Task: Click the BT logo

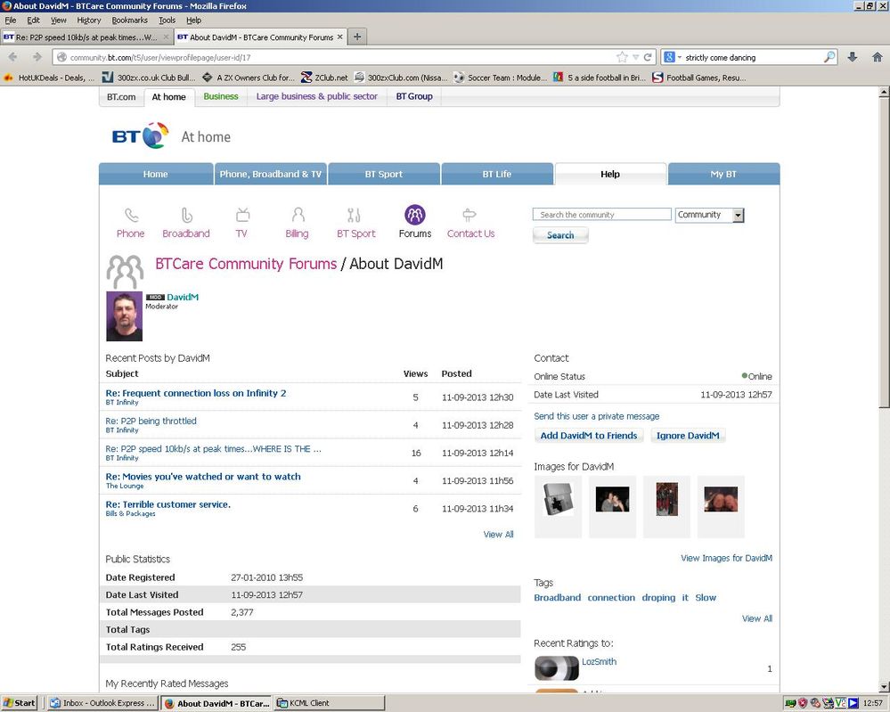Action: (140, 135)
